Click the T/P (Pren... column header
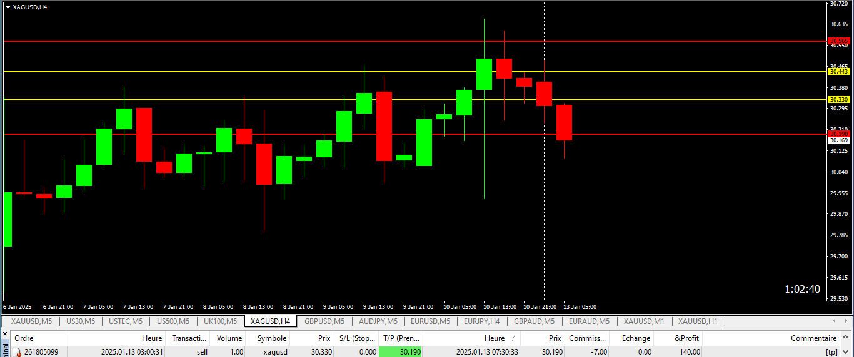Viewport: 854px width, 357px height. [401, 338]
